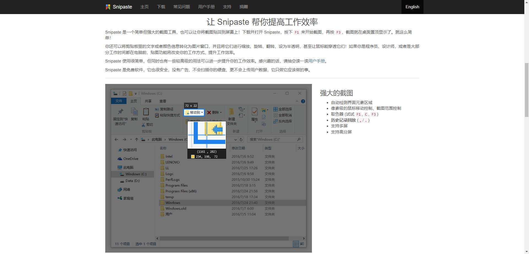This screenshot has height=254, width=529.
Task: Click the PerfLogs folder in the file list
Action: click(170, 180)
